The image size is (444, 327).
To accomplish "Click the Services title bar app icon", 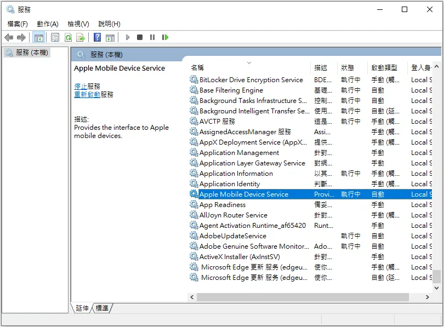I will (10, 9).
